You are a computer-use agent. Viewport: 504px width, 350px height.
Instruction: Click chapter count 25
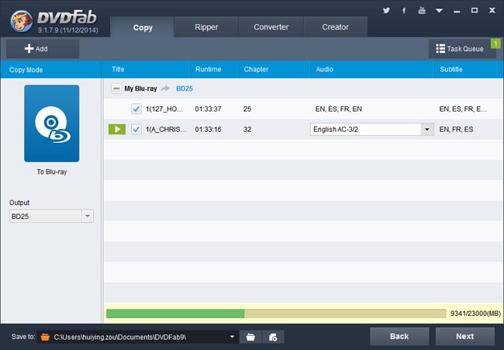tap(247, 109)
